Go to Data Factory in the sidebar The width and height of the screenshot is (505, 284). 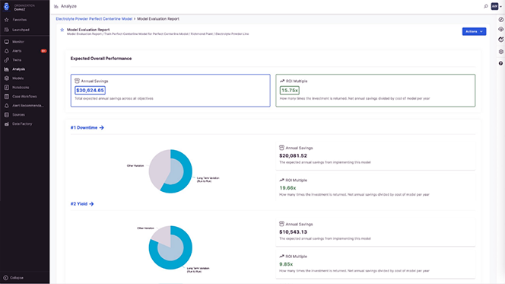click(22, 124)
